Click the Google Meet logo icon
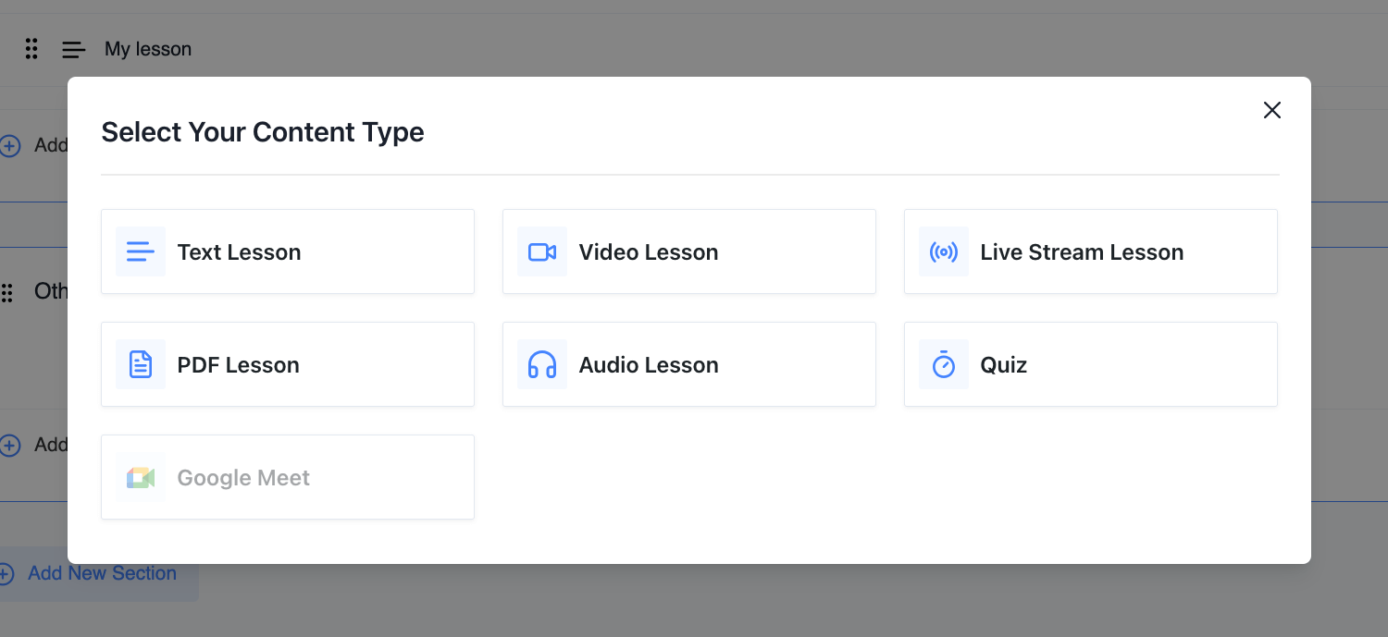The width and height of the screenshot is (1388, 637). [141, 477]
